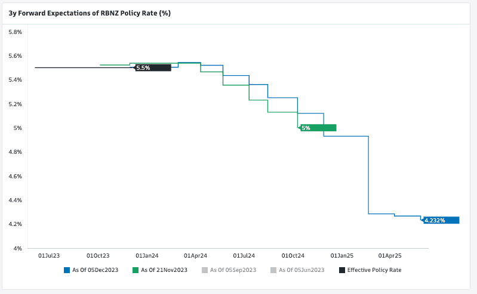Enable the As Of 05Jun2023 series

tap(301, 270)
